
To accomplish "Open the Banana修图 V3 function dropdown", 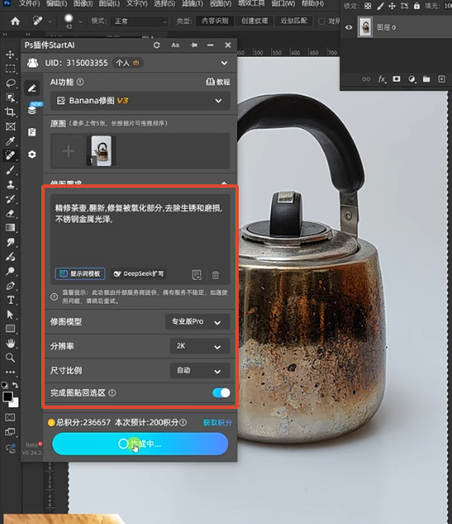I will [x=140, y=101].
